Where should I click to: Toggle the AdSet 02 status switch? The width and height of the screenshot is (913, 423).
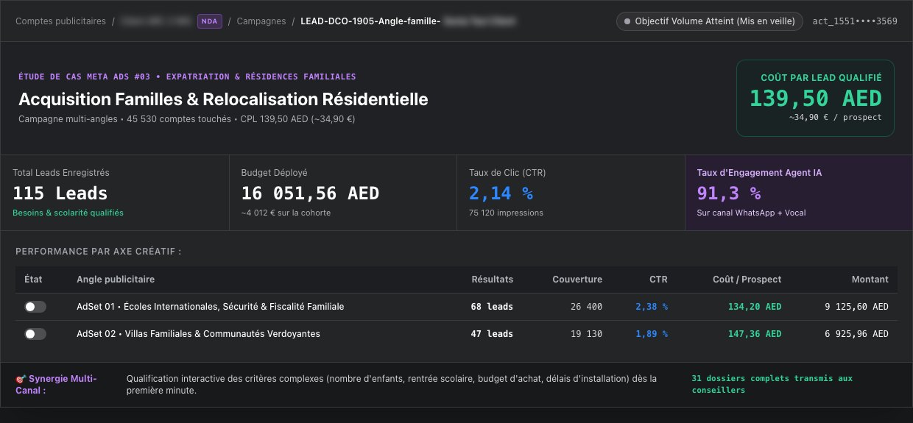point(35,334)
